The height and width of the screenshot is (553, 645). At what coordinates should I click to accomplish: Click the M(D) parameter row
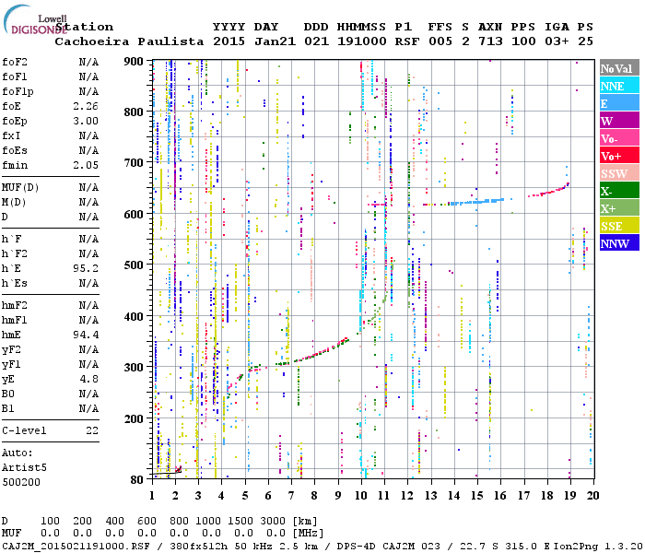click(50, 203)
